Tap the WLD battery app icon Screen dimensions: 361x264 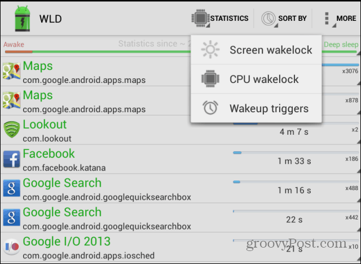tap(22, 19)
